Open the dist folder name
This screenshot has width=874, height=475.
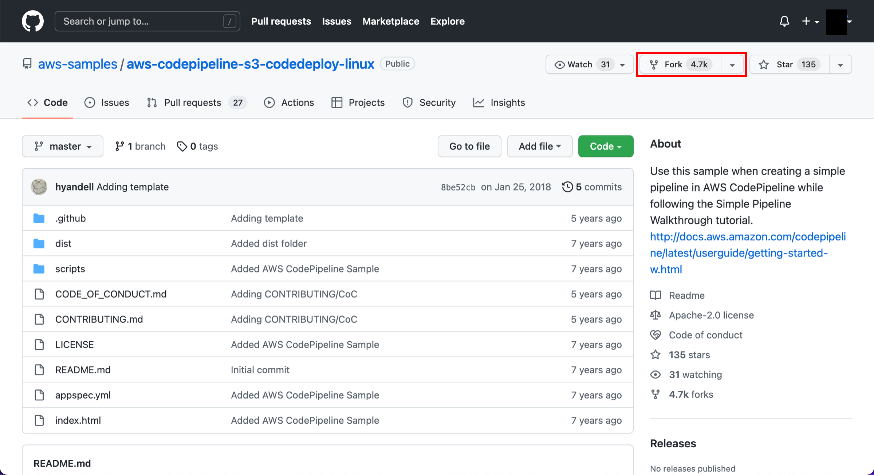[63, 243]
